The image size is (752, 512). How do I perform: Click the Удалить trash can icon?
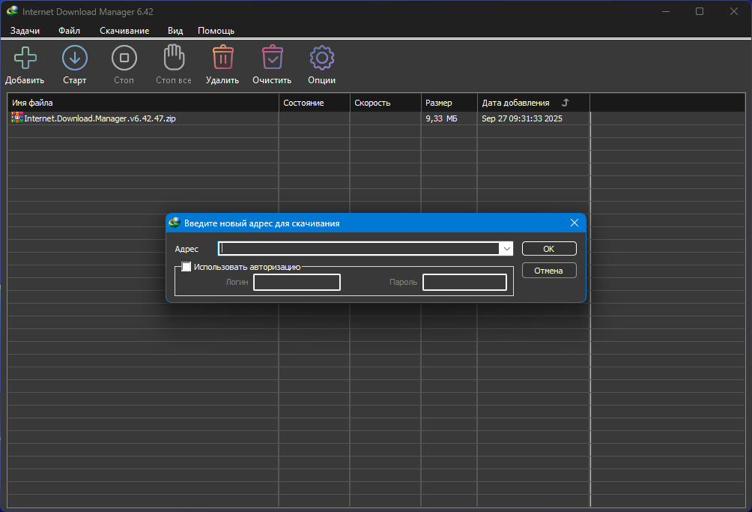[x=222, y=58]
